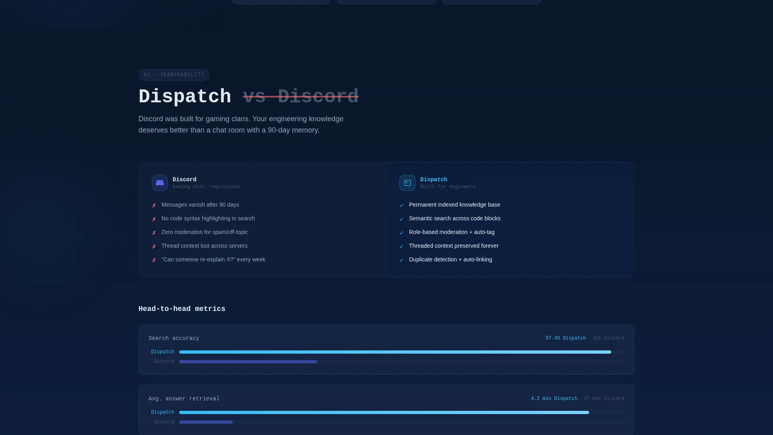Click the X mark beside 'Thread context lost across servers'
773x435 pixels.
[154, 246]
